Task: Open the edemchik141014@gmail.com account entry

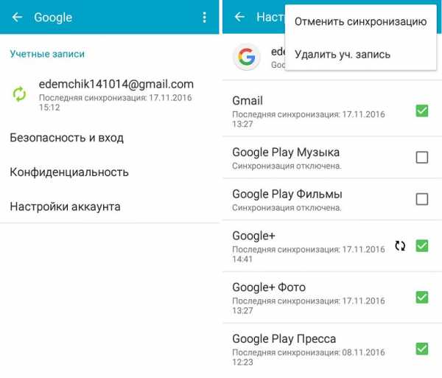Action: [x=109, y=95]
